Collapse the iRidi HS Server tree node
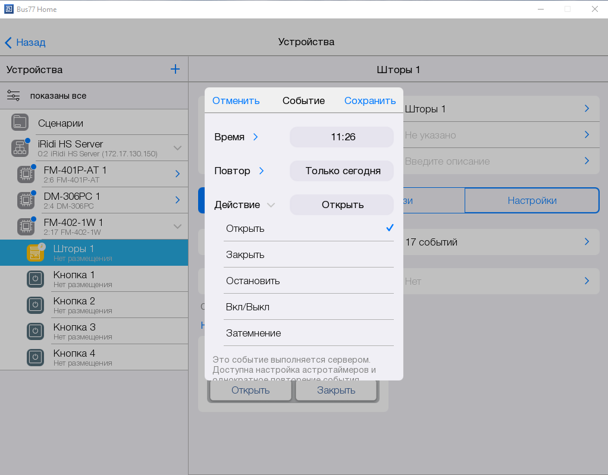This screenshot has height=475, width=608. tap(177, 148)
